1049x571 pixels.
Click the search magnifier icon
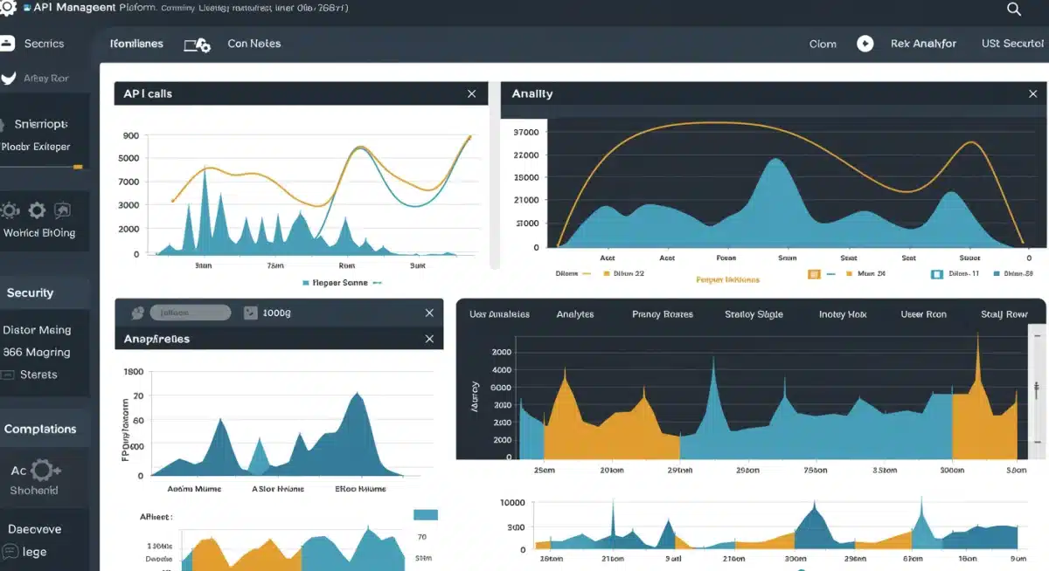click(1013, 10)
